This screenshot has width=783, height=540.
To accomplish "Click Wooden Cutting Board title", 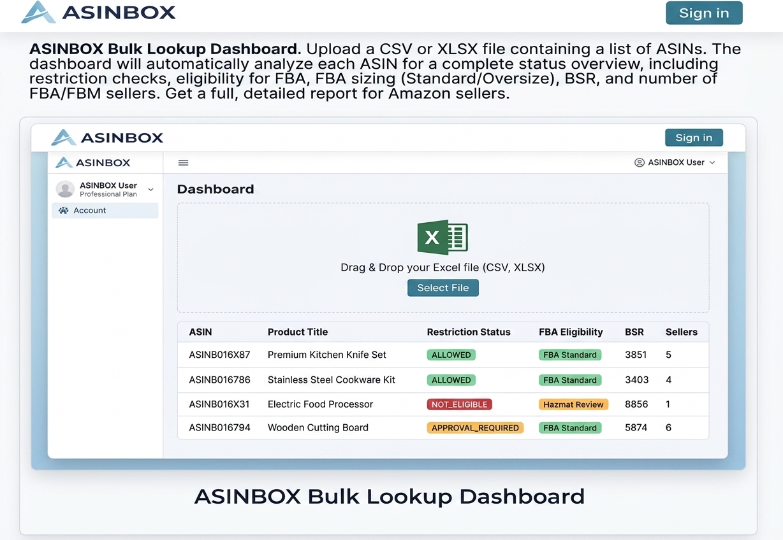I will point(318,427).
